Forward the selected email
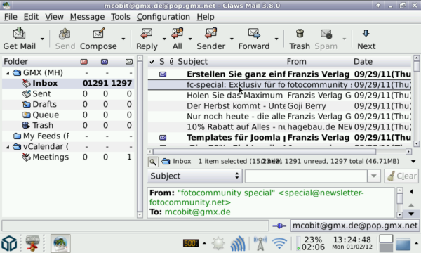This screenshot has height=253, width=421. (x=254, y=39)
